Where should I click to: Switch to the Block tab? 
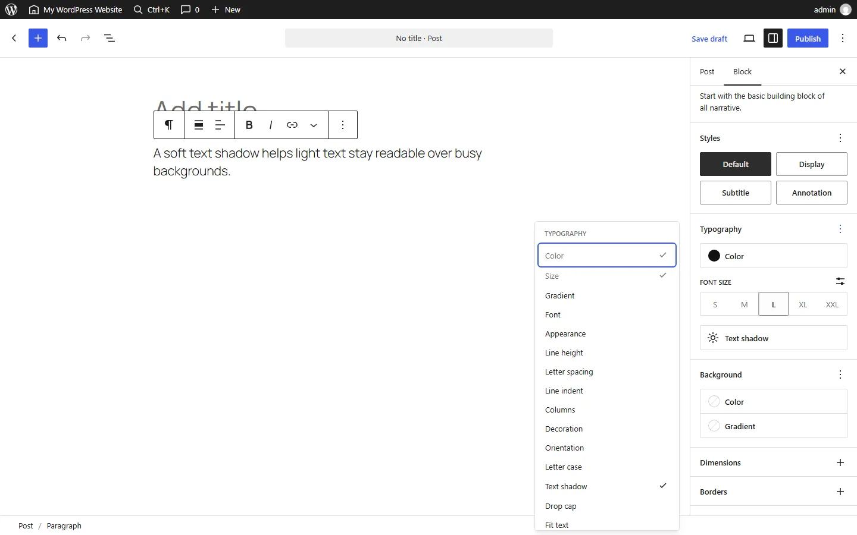pos(742,71)
